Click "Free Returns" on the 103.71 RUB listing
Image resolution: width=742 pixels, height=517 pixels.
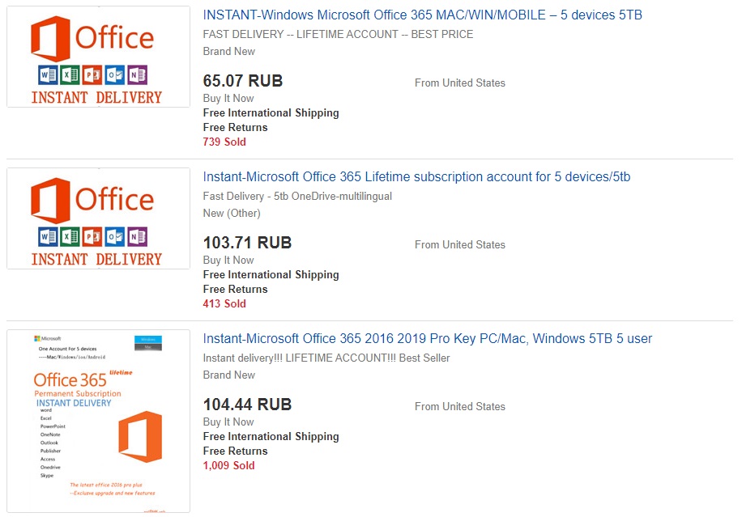coord(235,290)
